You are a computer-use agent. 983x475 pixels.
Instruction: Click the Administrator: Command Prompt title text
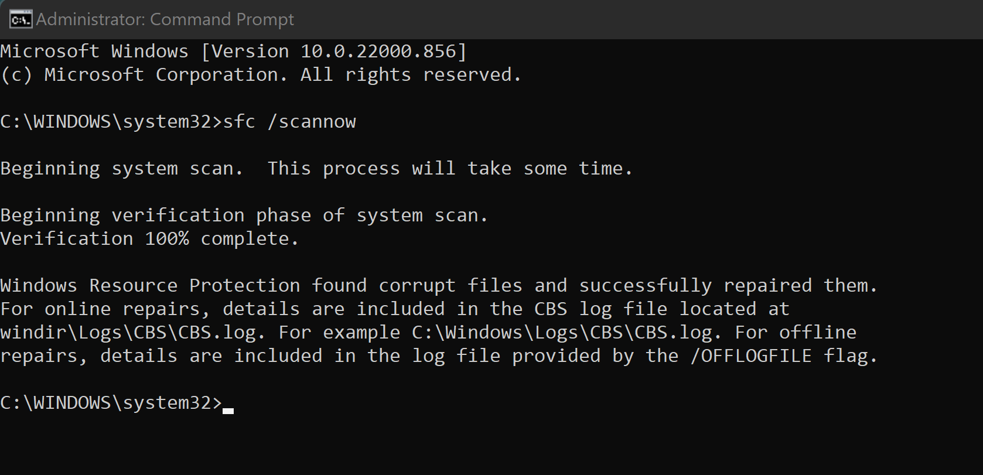pyautogui.click(x=165, y=19)
